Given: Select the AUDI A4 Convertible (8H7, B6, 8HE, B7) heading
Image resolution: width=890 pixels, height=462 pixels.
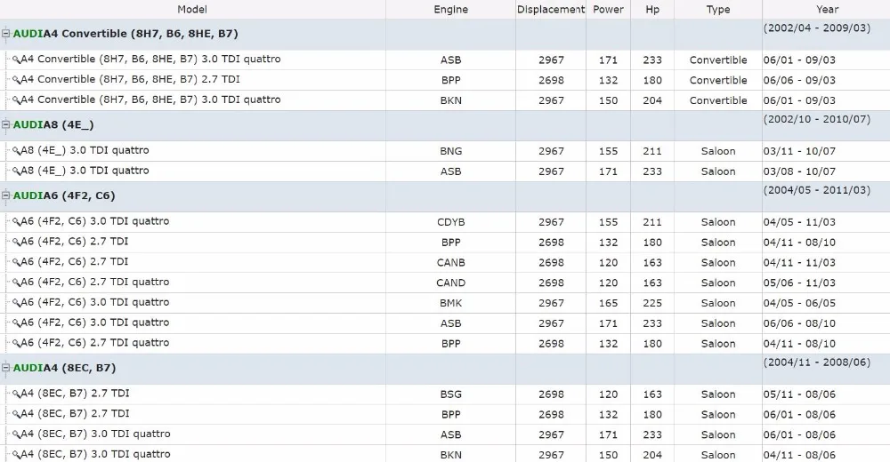Looking at the screenshot, I should (x=125, y=34).
